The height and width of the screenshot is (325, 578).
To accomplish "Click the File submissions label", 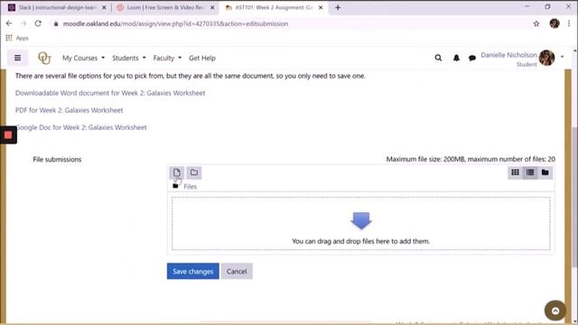I will [57, 160].
